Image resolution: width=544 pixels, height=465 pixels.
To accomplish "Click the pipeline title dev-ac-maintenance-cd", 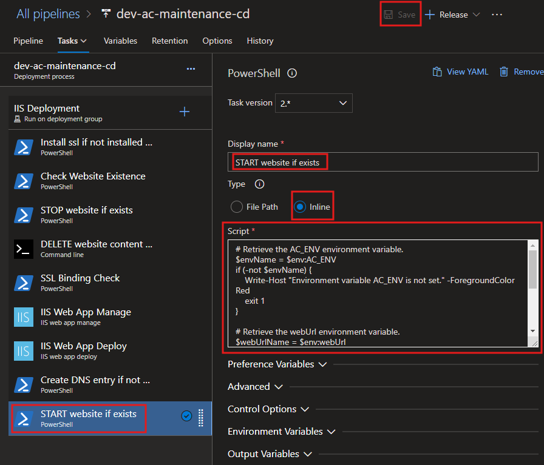I will click(183, 14).
